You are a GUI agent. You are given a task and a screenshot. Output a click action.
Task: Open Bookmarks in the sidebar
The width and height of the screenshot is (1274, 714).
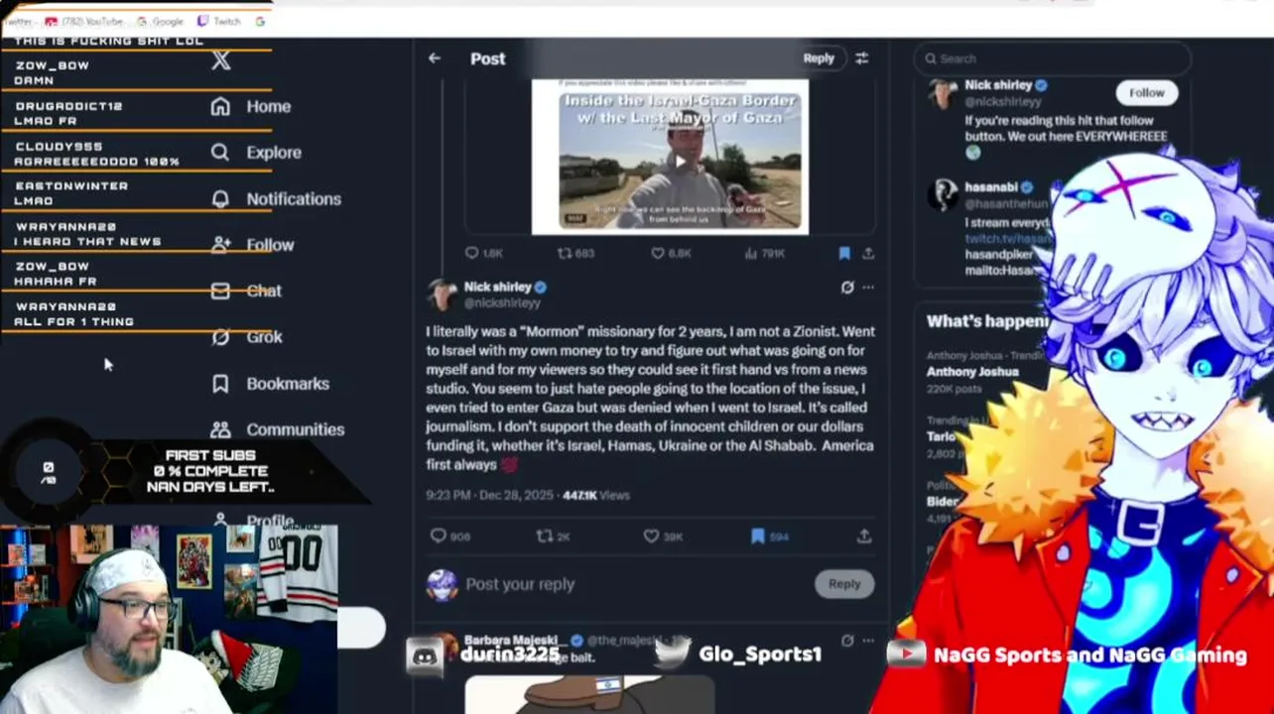270,383
